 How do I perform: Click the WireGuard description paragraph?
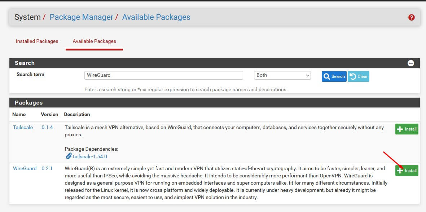(x=226, y=183)
